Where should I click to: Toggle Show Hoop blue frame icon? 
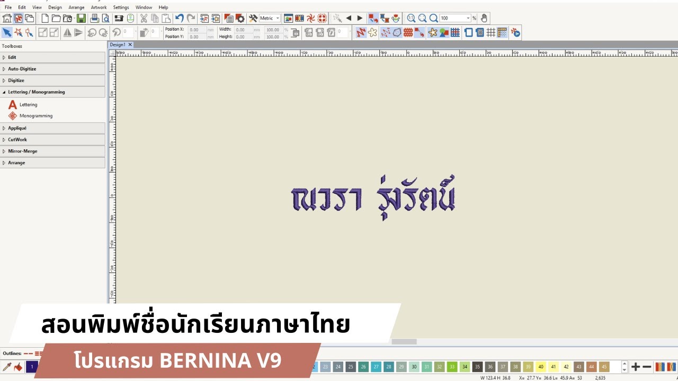pyautogui.click(x=468, y=32)
